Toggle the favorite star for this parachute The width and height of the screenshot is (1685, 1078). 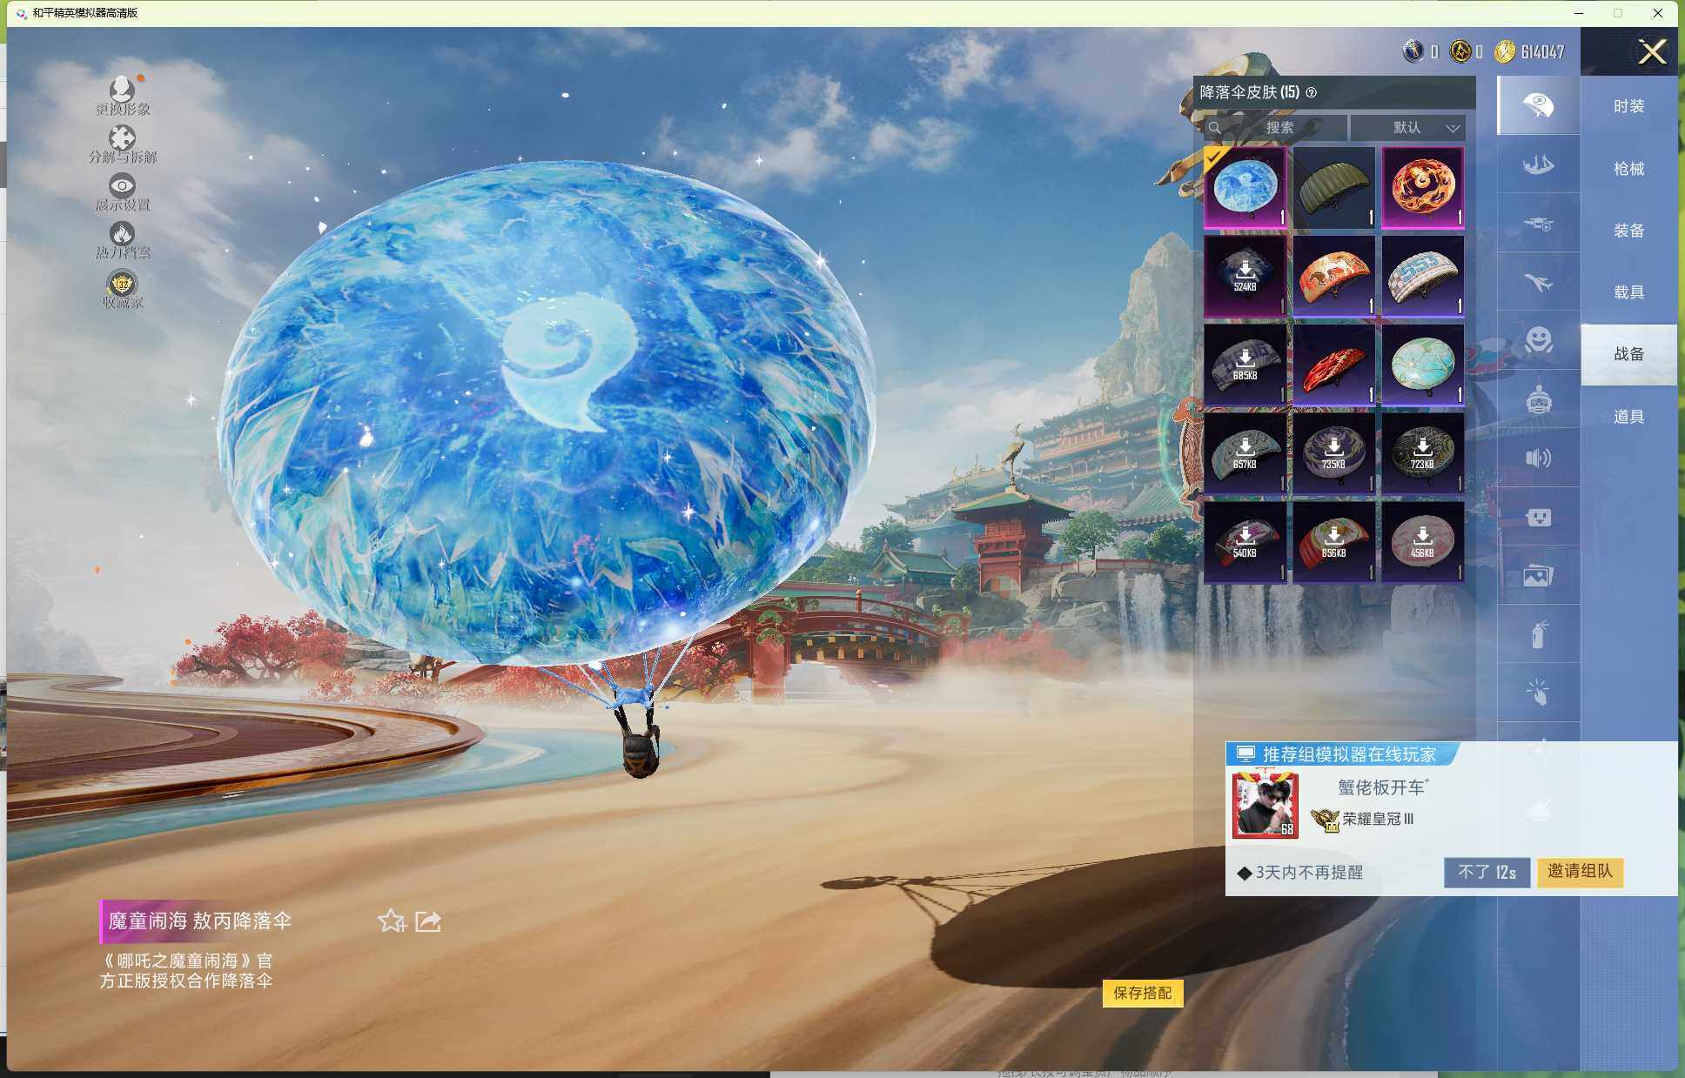click(392, 921)
